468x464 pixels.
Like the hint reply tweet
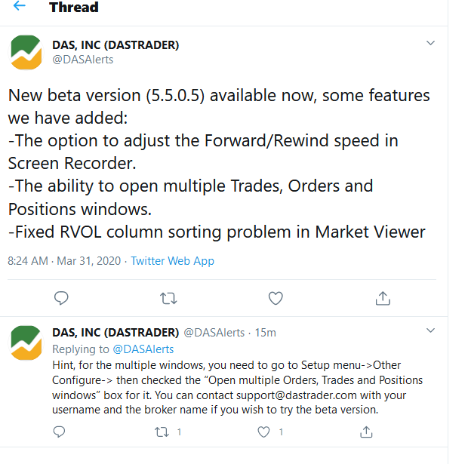point(263,432)
